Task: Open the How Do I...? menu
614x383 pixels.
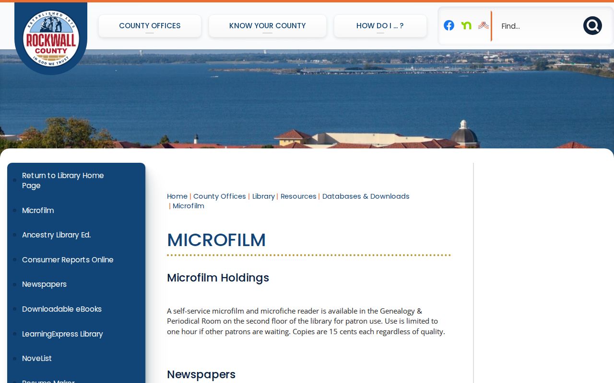Action: click(x=380, y=26)
